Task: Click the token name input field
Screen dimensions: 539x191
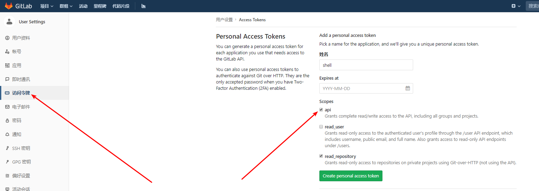Action: click(x=366, y=65)
